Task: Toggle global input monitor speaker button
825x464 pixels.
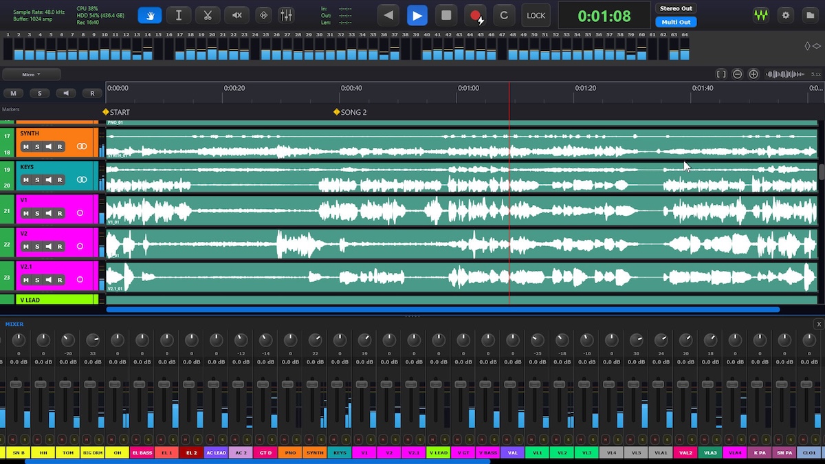Action: (66, 93)
